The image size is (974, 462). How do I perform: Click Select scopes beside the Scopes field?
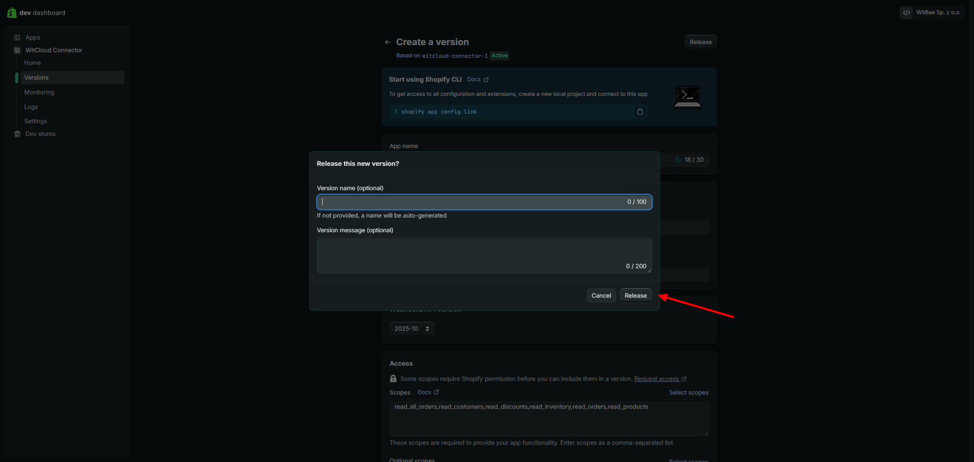(x=688, y=393)
